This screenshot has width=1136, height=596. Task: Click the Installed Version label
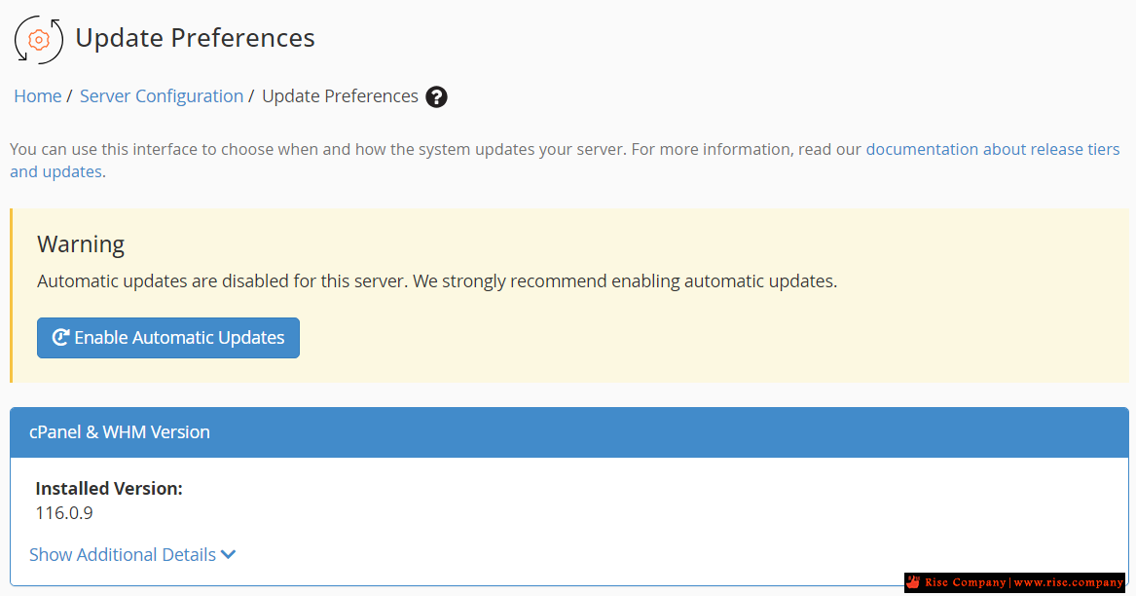(x=109, y=489)
